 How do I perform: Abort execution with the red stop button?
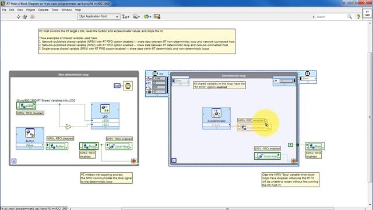tap(32, 17)
